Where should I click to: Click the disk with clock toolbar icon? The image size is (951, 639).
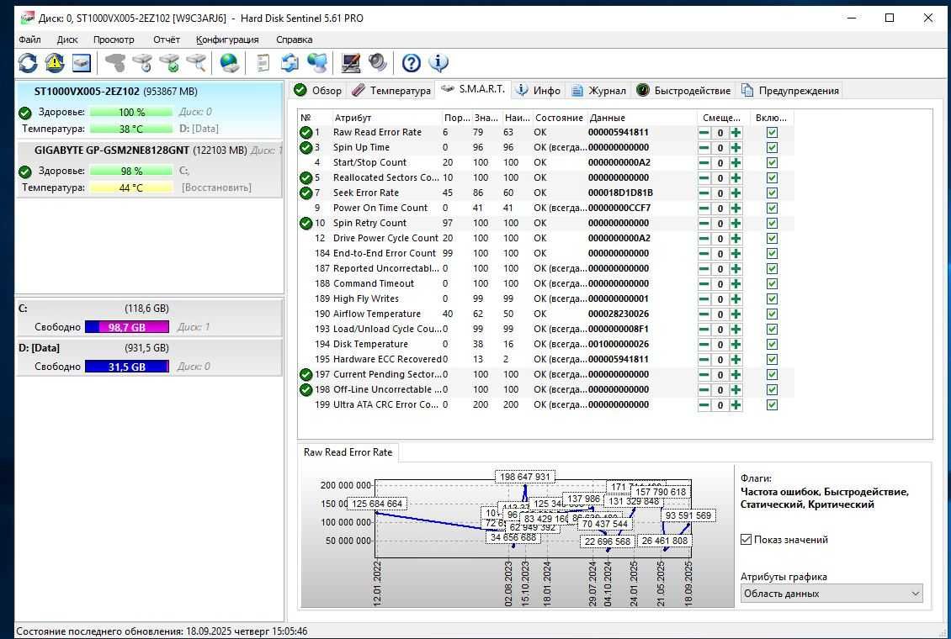[x=142, y=62]
